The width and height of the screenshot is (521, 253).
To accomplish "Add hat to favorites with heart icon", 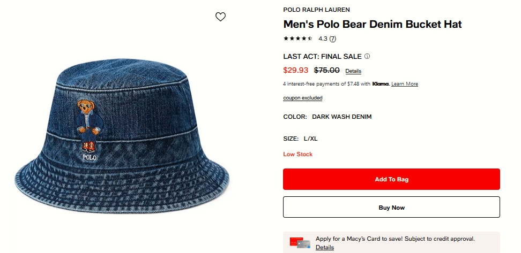I will [220, 17].
